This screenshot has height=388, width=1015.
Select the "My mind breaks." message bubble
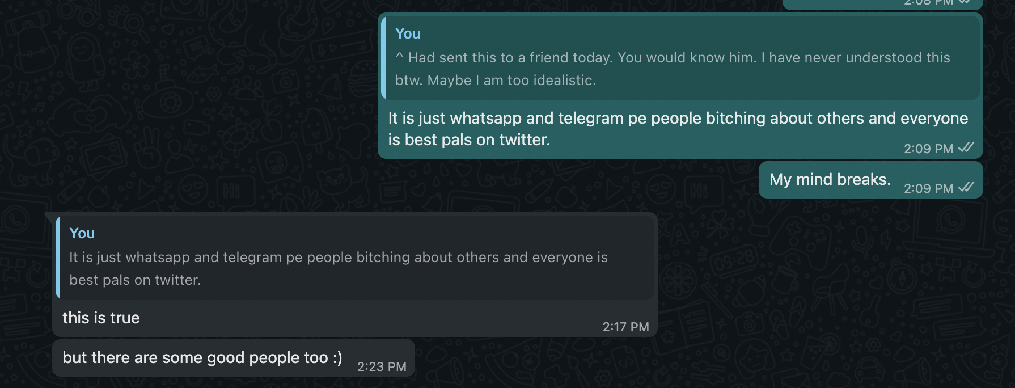click(870, 180)
